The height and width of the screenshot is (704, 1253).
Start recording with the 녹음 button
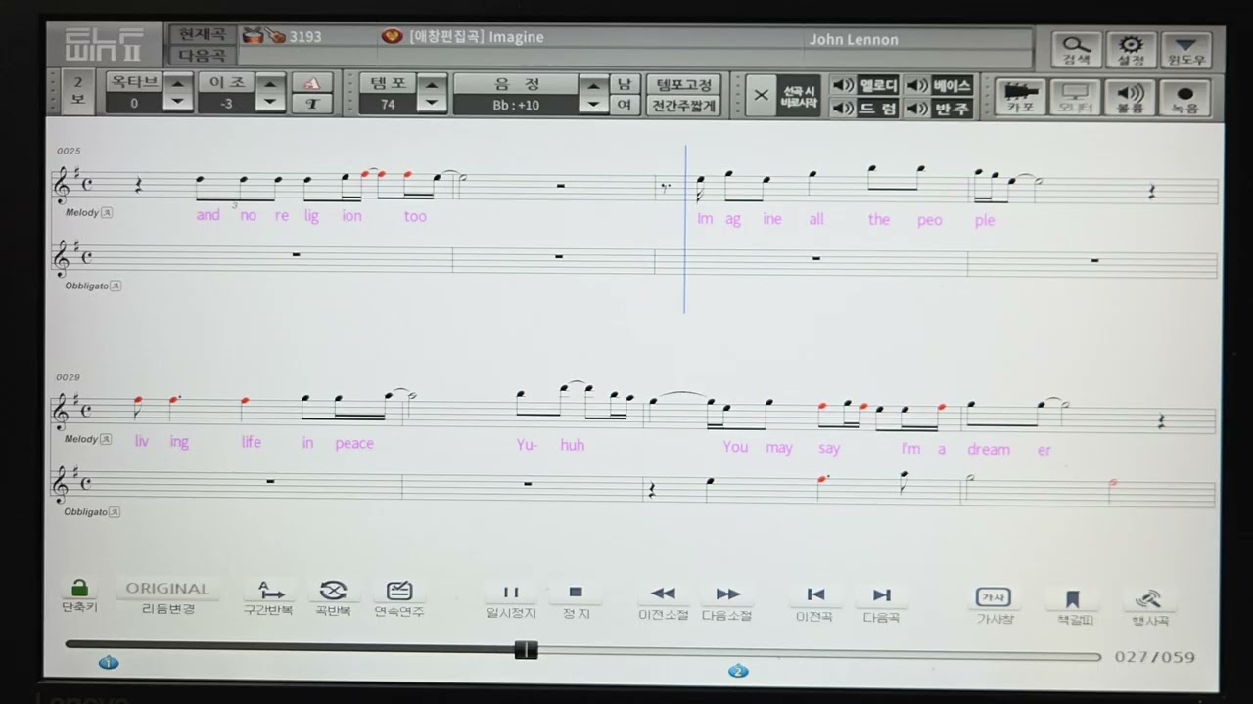[1185, 98]
